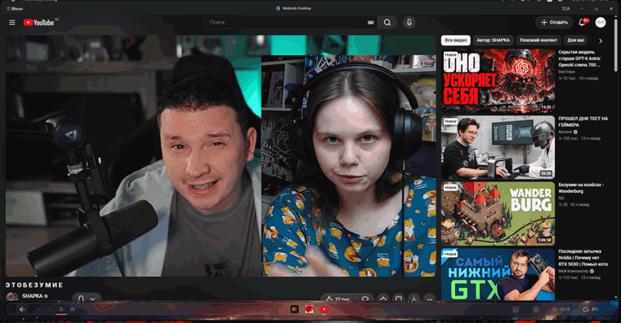621x323 pixels.
Task: Click the NG channel name
Action: [561, 198]
